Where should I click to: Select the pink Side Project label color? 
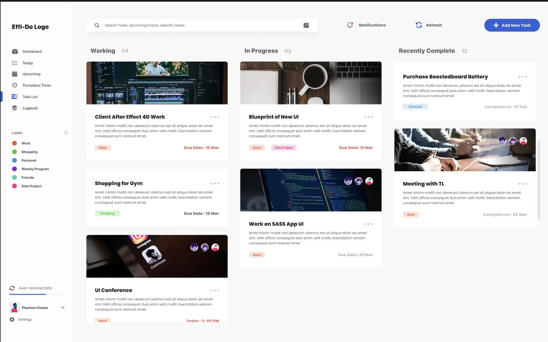pyautogui.click(x=14, y=186)
